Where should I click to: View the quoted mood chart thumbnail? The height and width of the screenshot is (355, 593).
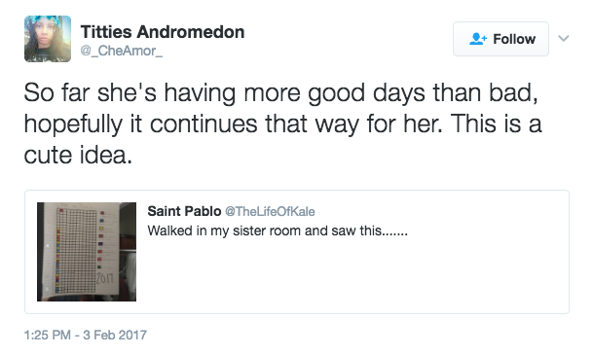(87, 252)
